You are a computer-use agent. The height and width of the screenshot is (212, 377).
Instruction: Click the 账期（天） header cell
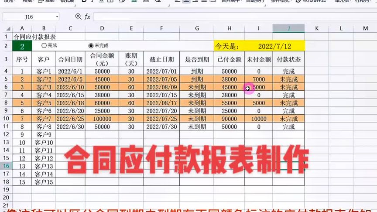[x=131, y=59]
